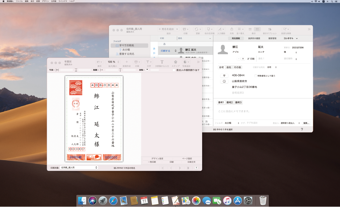Viewport: 340px width, 207px height.
Task: Open the 他の住所録 toolbar icon
Action: [210, 29]
